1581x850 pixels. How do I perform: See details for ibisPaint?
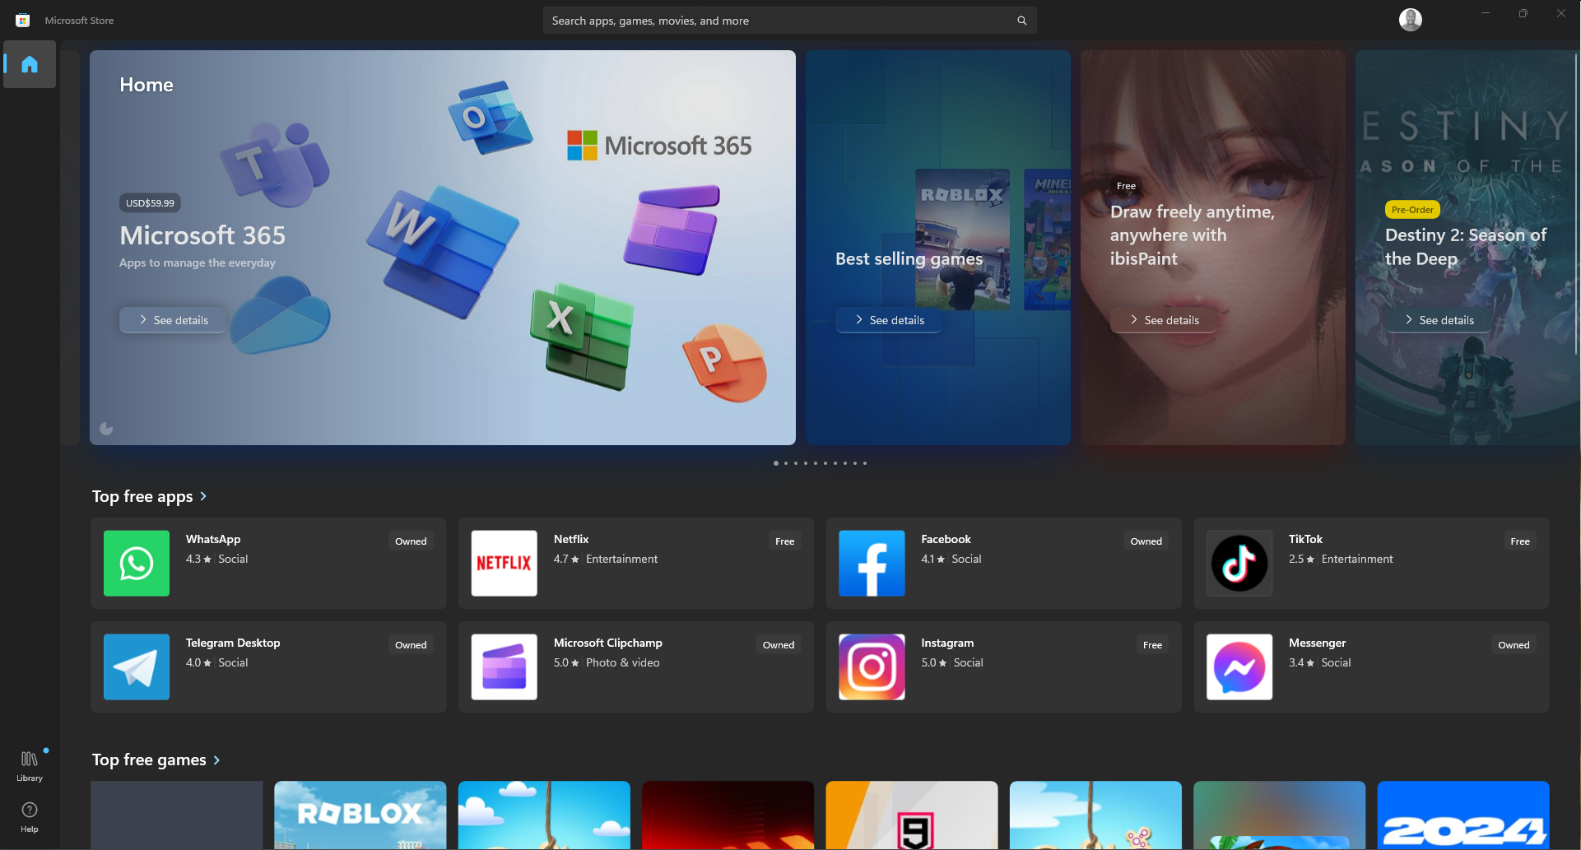click(1164, 320)
